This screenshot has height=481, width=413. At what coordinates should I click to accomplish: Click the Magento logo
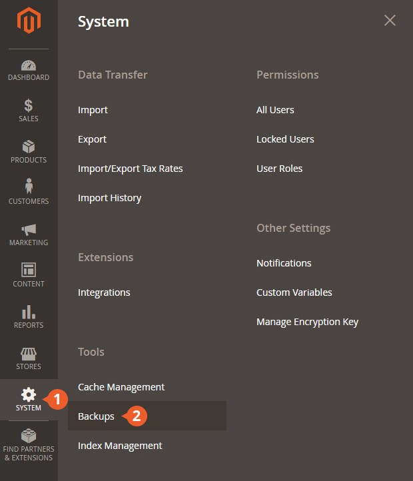[29, 20]
